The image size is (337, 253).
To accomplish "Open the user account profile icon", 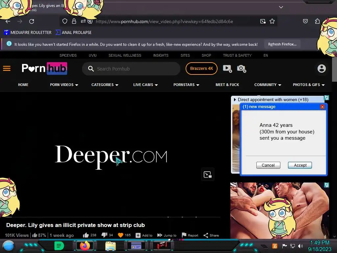I will click(322, 69).
